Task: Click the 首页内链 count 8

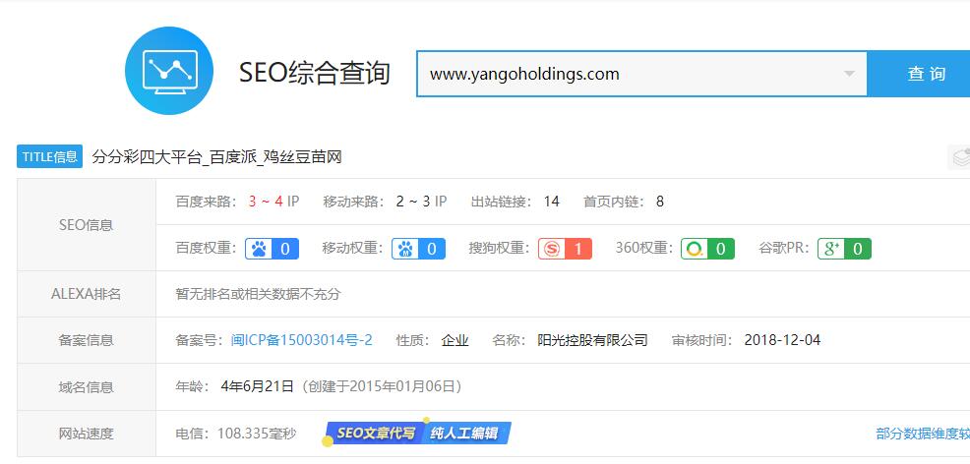Action: [x=660, y=202]
